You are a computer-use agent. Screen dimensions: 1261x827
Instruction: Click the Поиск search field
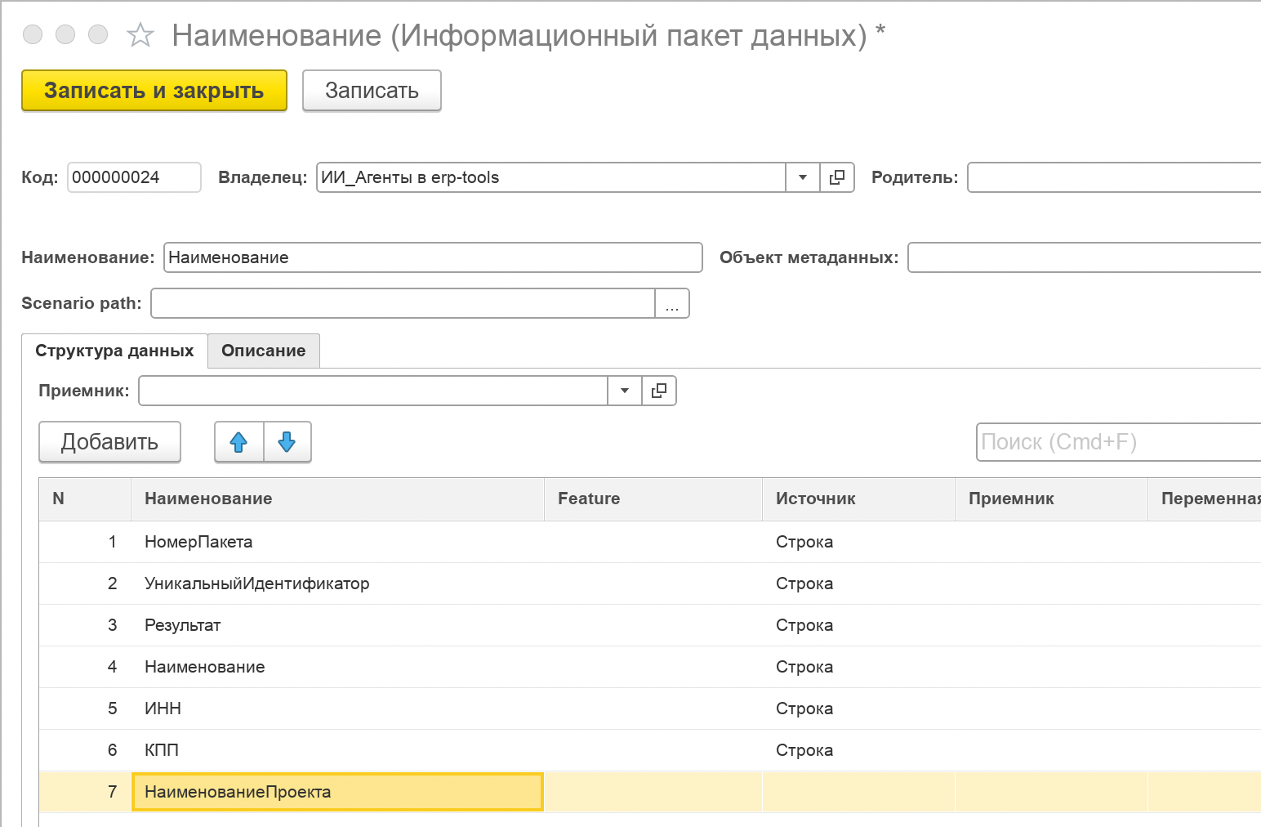pyautogui.click(x=1119, y=442)
